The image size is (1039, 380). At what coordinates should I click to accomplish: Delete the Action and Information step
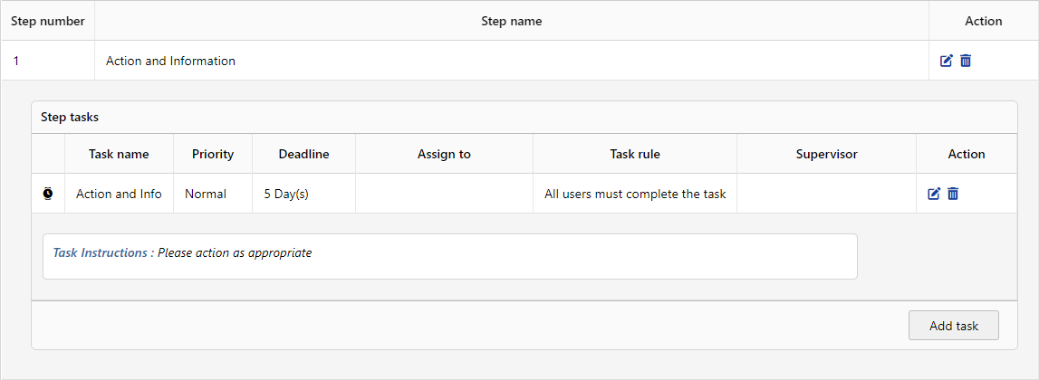[966, 61]
